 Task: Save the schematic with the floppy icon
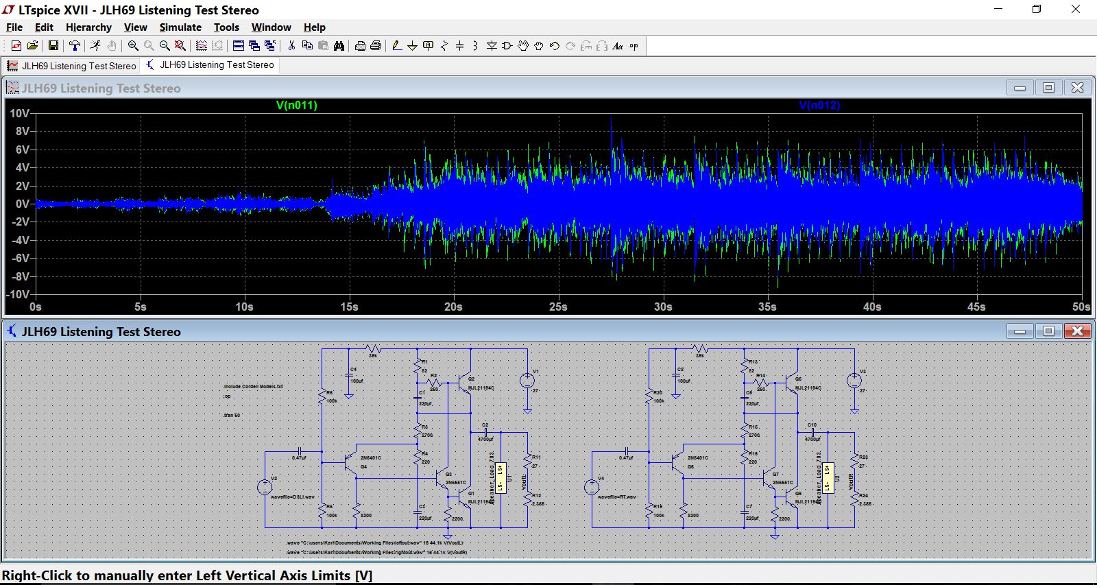click(x=53, y=46)
